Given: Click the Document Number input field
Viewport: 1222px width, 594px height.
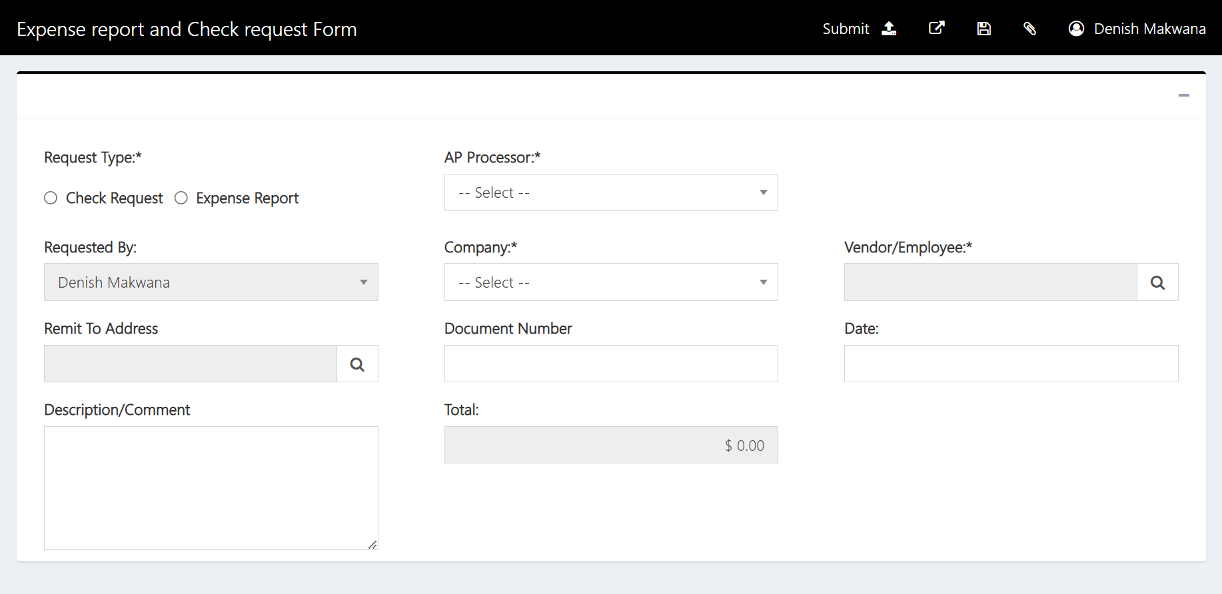Looking at the screenshot, I should click(611, 364).
